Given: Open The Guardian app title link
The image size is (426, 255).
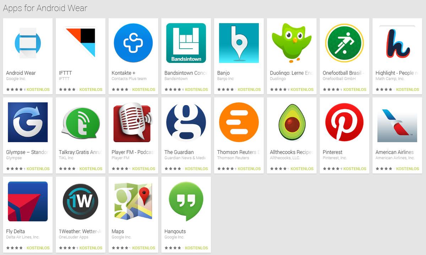Looking at the screenshot, I should click(179, 152).
